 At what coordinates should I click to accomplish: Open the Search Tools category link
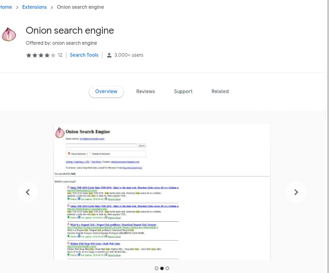pyautogui.click(x=84, y=55)
